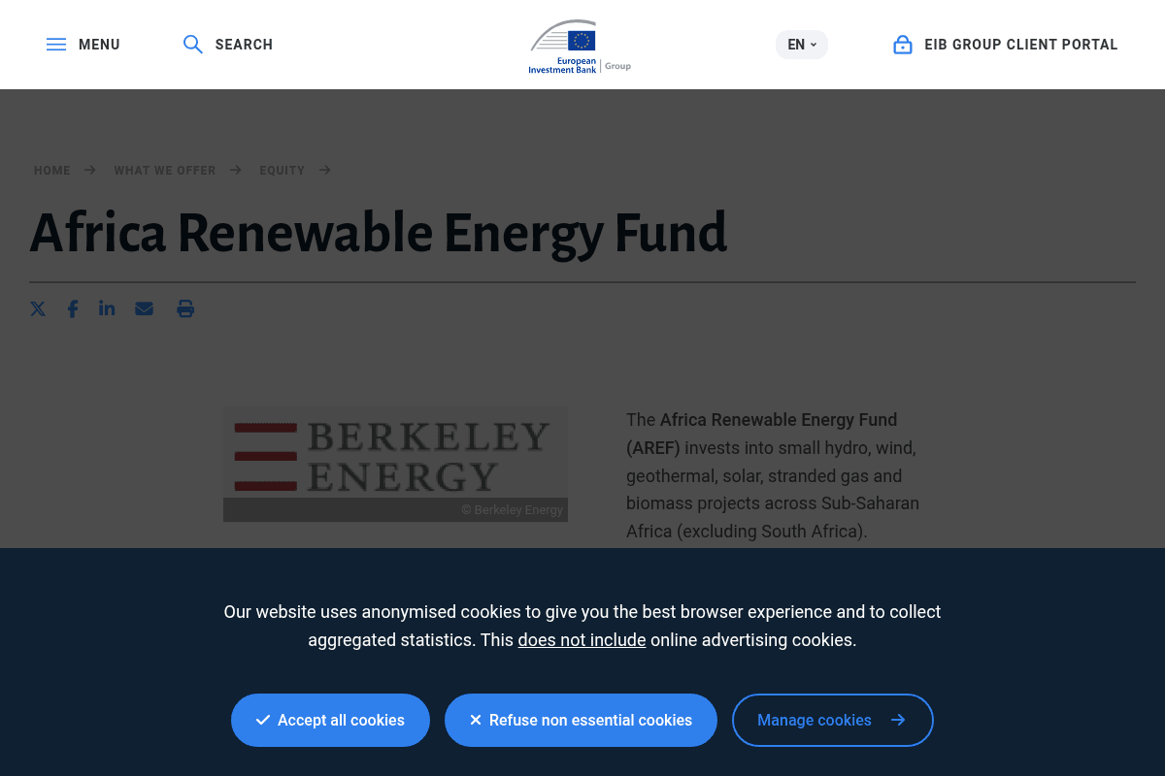Expand the EQUITY breadcrumb arrow

tap(325, 170)
